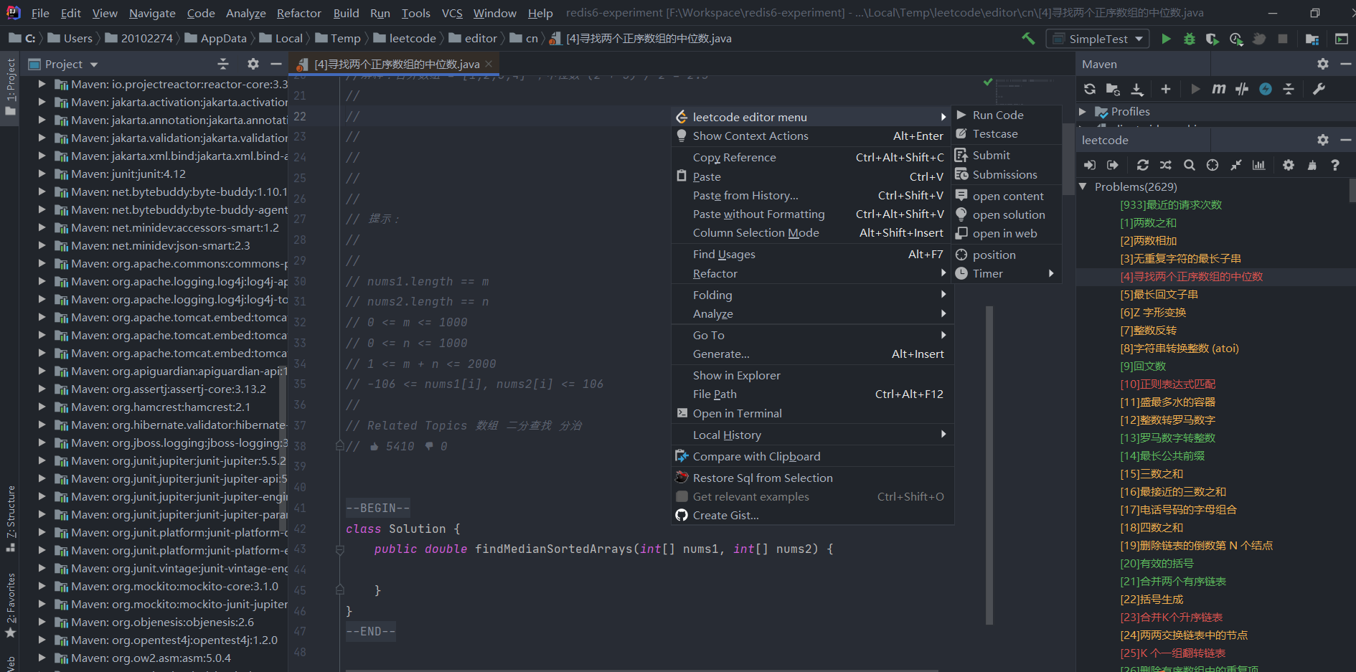The image size is (1356, 672).
Task: Choose Show Context Actions from context menu
Action: 813,136
